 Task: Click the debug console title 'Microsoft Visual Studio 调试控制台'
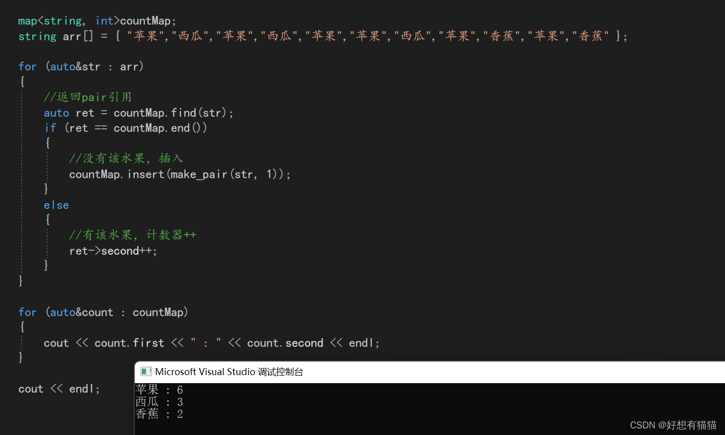click(229, 372)
